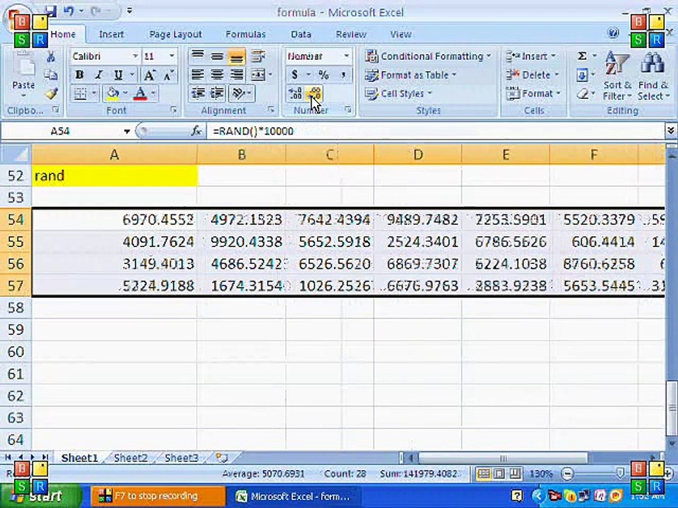Click the formula bar with RAND formula

pos(434,131)
